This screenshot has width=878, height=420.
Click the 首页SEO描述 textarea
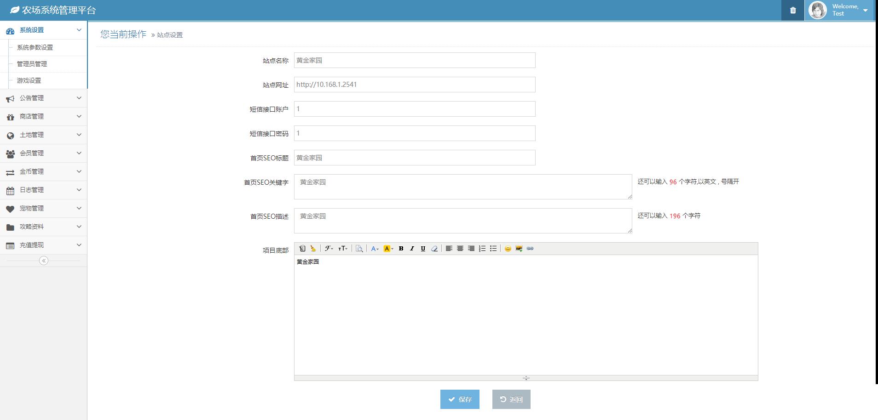coord(463,221)
